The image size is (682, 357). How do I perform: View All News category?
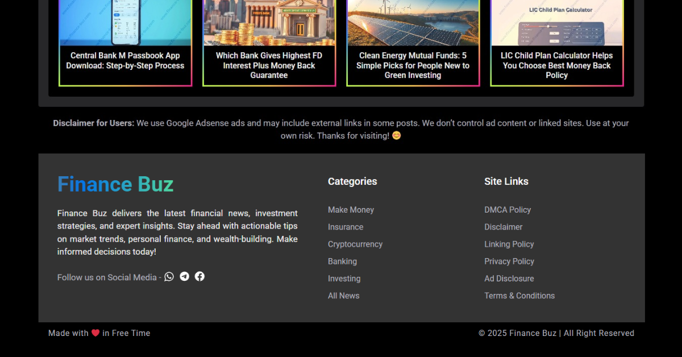(x=343, y=296)
